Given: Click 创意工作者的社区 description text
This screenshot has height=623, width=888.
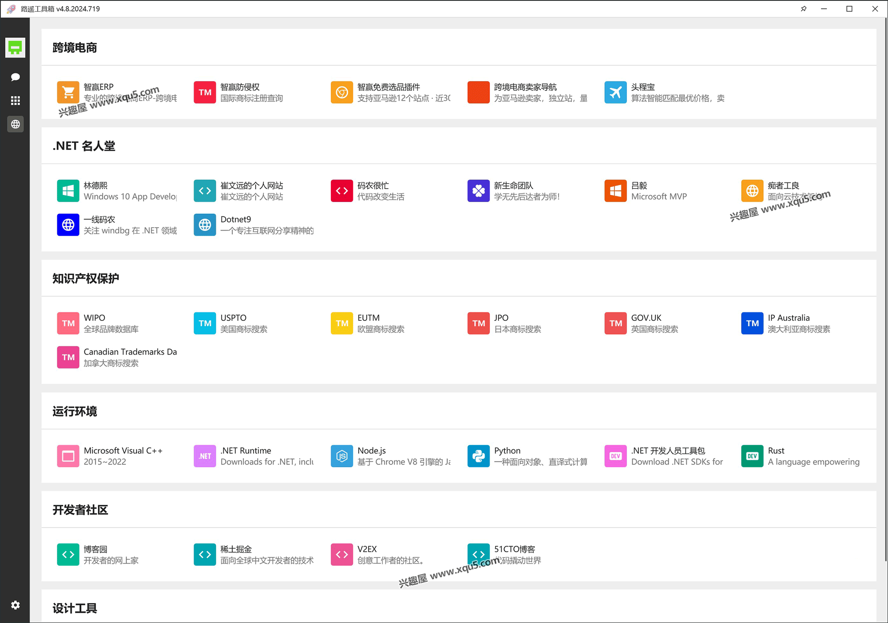Looking at the screenshot, I should click(391, 560).
